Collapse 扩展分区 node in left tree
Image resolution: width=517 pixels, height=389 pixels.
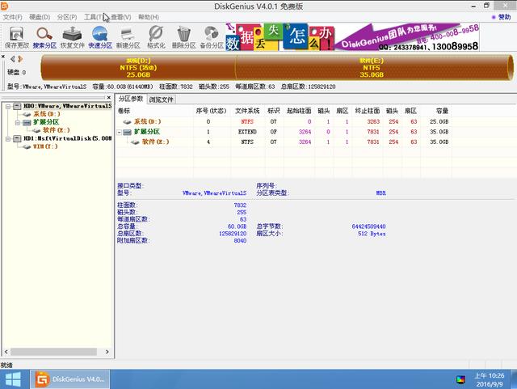[x=18, y=122]
